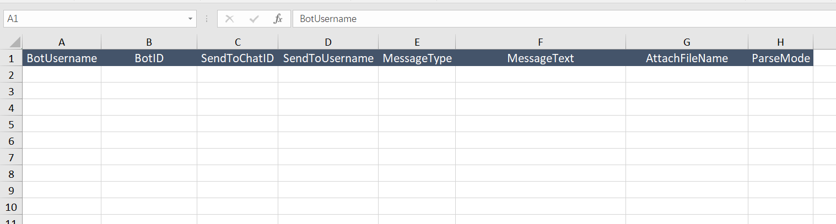Click the Cancel X icon in formula bar
The width and height of the screenshot is (836, 224).
point(230,19)
